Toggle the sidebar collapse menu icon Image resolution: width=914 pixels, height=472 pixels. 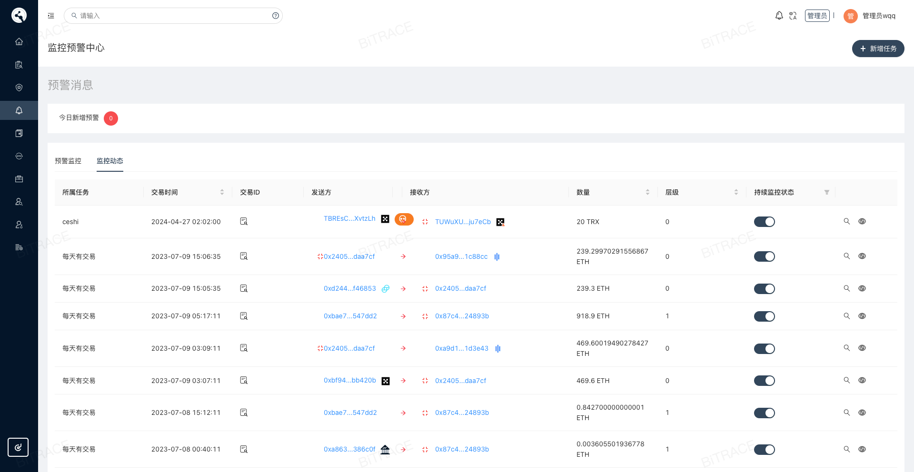pyautogui.click(x=51, y=16)
